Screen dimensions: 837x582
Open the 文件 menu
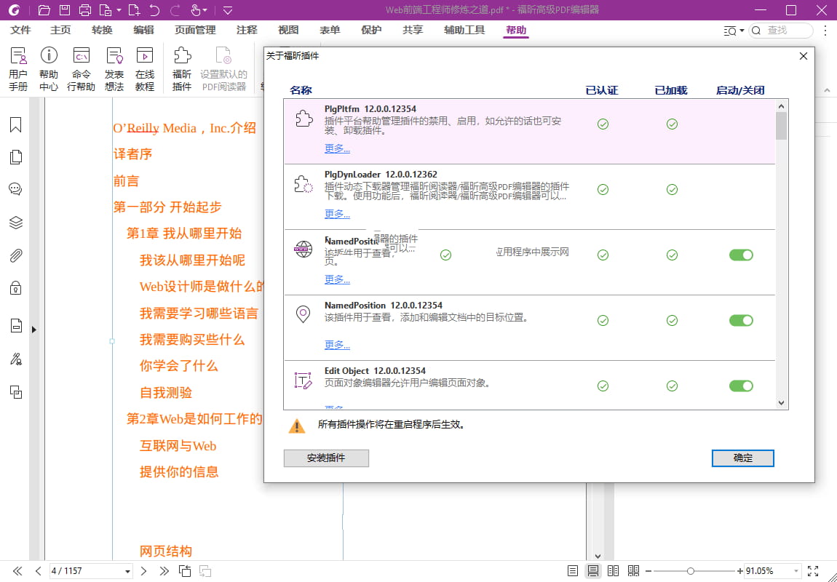(x=21, y=30)
